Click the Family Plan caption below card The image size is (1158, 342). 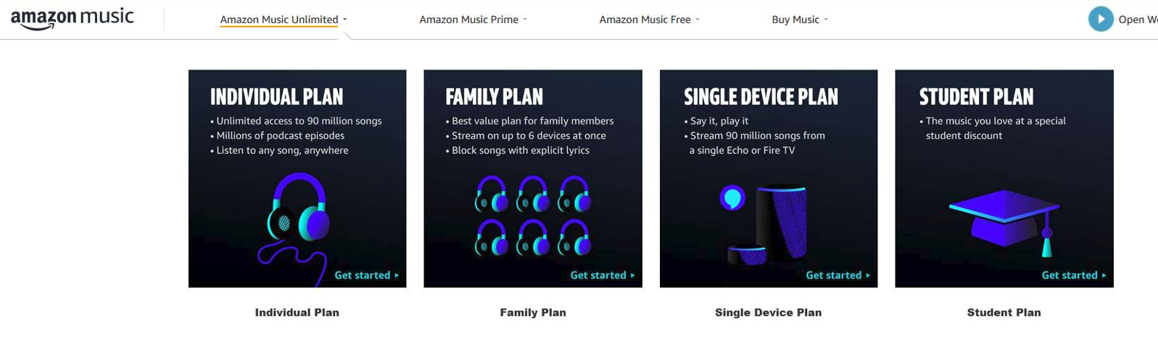click(x=533, y=312)
